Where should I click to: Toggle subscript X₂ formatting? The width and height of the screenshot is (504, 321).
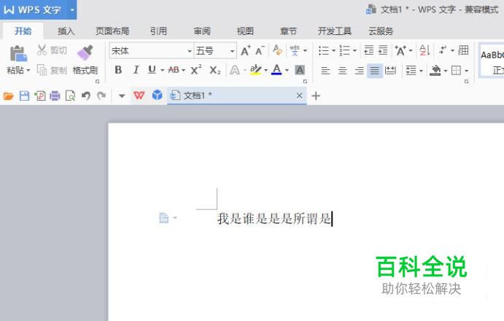tap(215, 70)
